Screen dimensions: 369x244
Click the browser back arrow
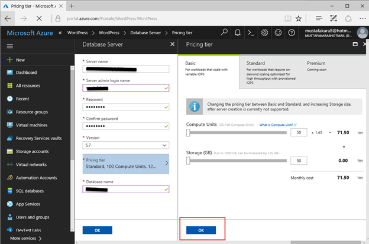point(8,18)
